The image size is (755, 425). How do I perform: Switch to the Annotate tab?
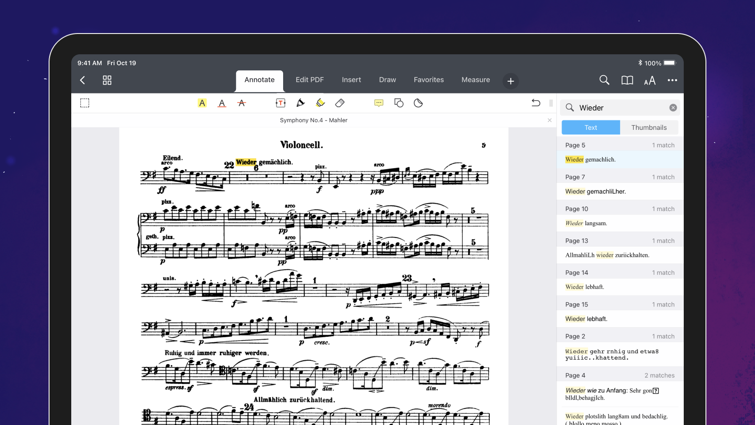click(260, 80)
